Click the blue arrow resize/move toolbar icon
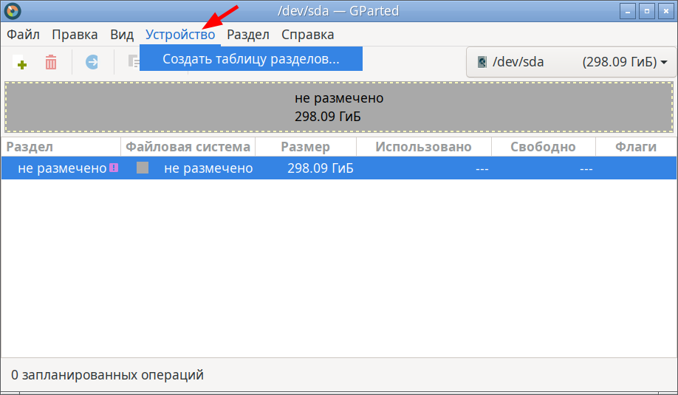The height and width of the screenshot is (395, 678). tap(92, 62)
